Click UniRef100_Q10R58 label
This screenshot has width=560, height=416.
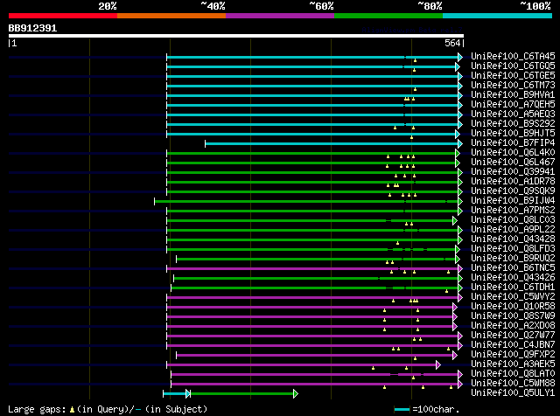click(513, 307)
